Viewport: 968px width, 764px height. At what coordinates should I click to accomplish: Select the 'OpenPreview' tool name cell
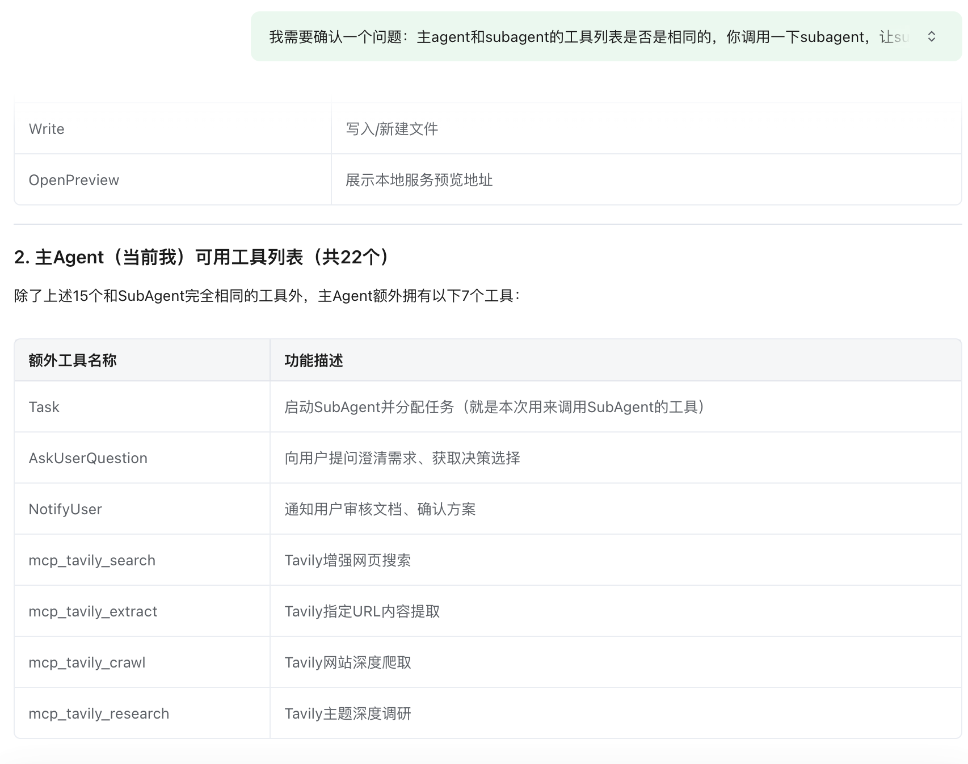pyautogui.click(x=172, y=180)
